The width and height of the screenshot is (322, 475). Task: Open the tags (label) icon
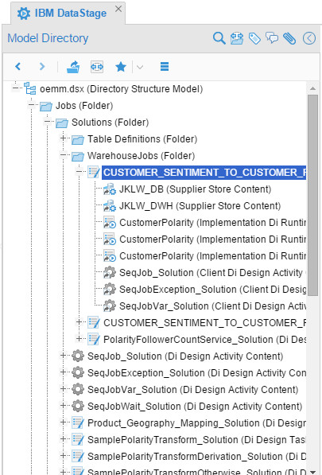pos(254,38)
